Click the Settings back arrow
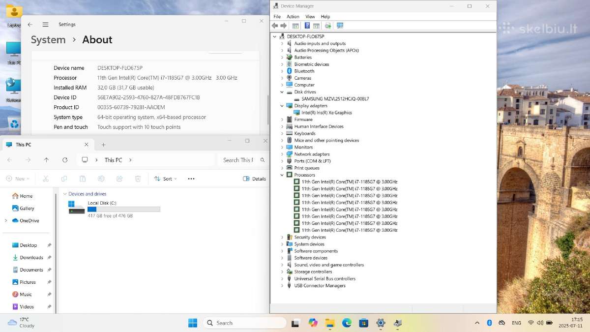This screenshot has width=590, height=332. pos(30,25)
